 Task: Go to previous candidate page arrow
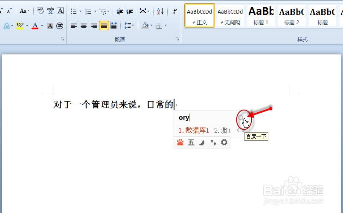pos(238,131)
